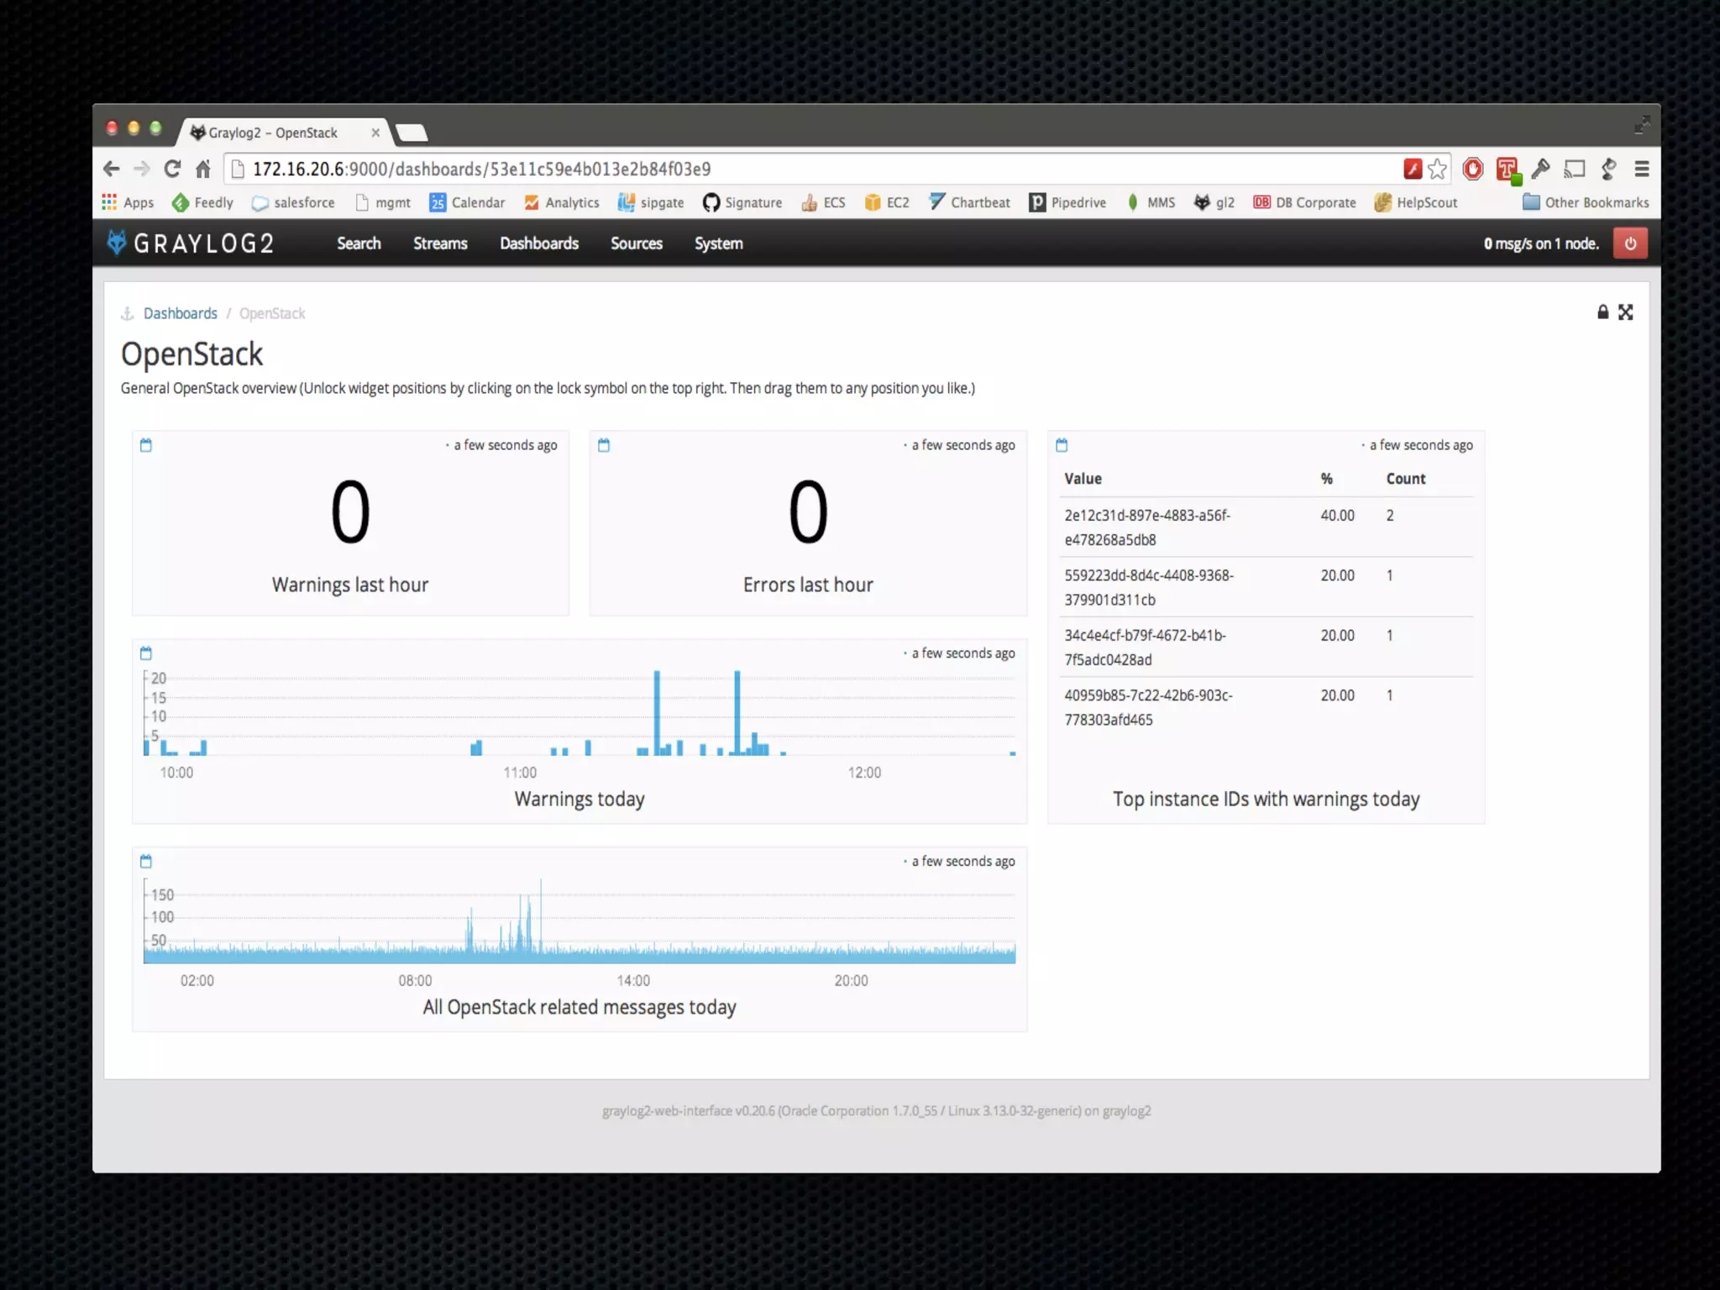This screenshot has height=1290, width=1720.
Task: Click calendar icon on Warnings today chart
Action: [x=146, y=653]
